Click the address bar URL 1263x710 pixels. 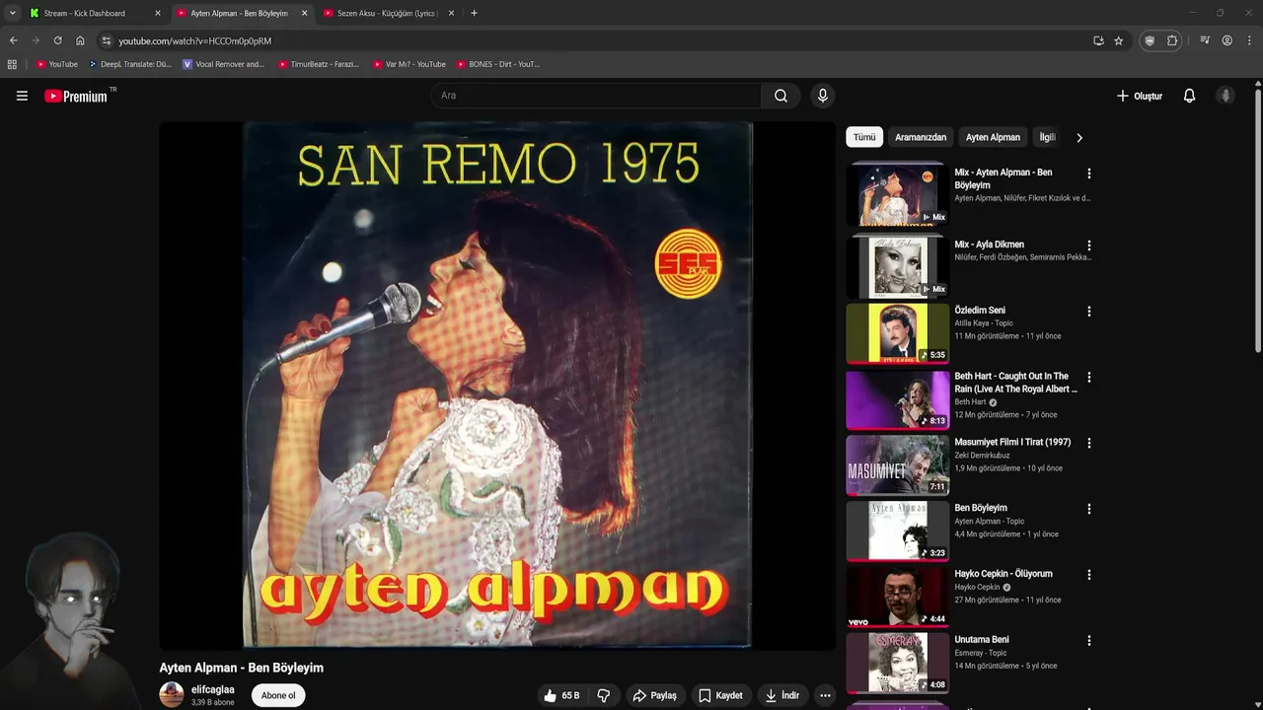click(194, 40)
